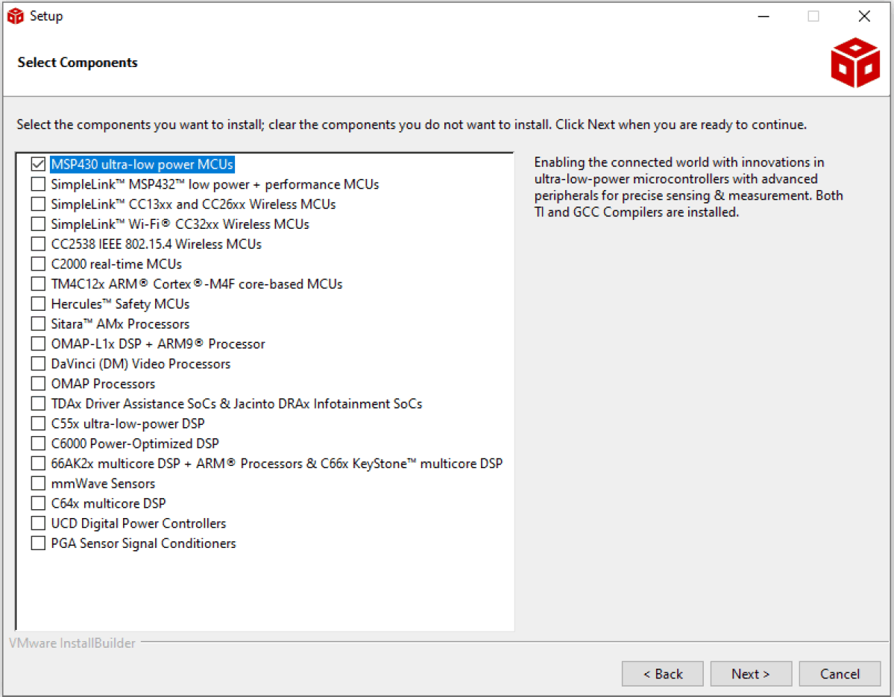894x697 pixels.
Task: Tick the SimpleLink Wi-Fi CC32xx checkbox
Action: pyautogui.click(x=38, y=224)
